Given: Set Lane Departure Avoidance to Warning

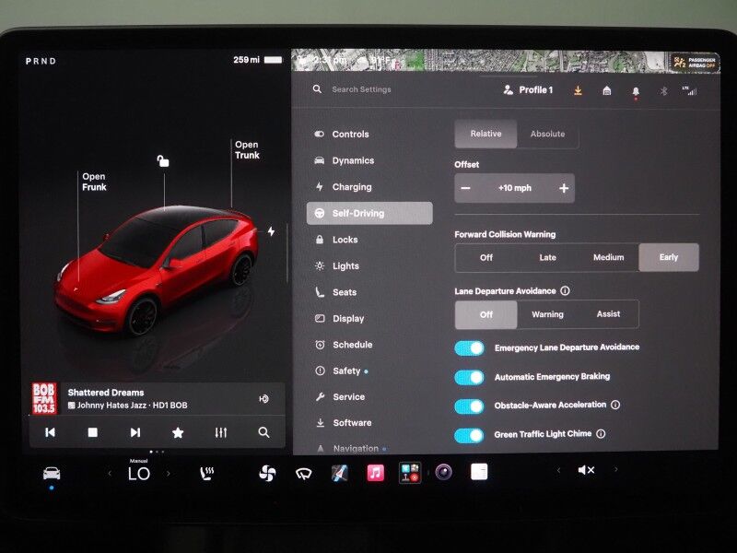Looking at the screenshot, I should tap(547, 314).
